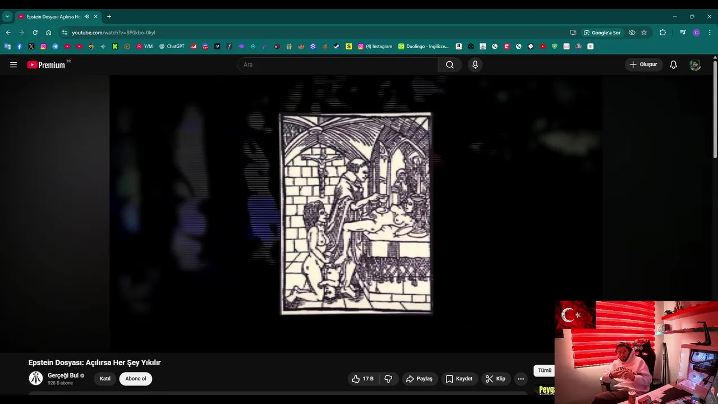This screenshot has width=718, height=404.
Task: Reload the current page
Action: click(x=35, y=33)
